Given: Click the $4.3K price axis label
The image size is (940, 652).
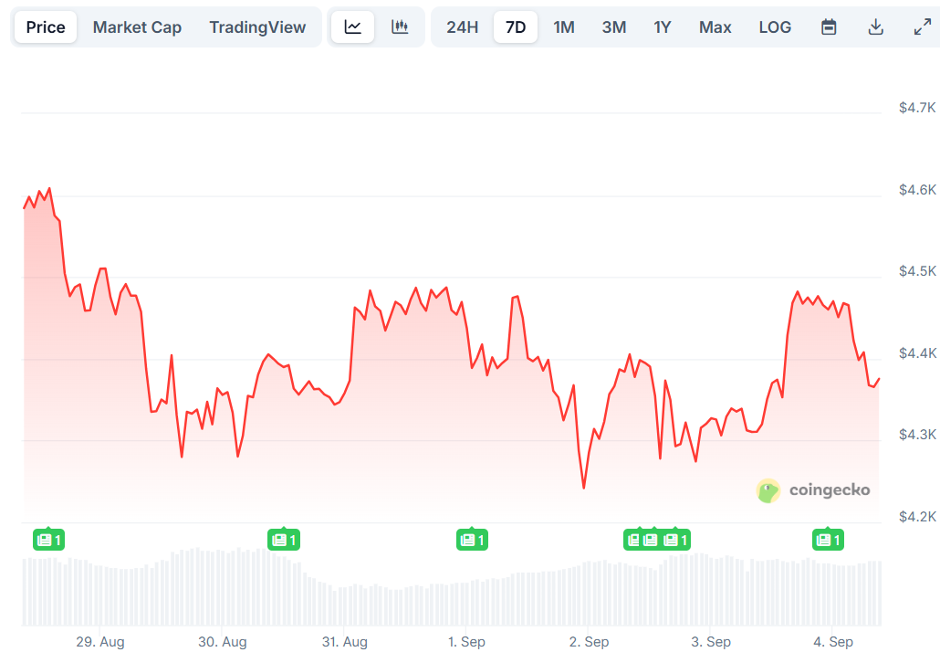Looking at the screenshot, I should click(917, 435).
